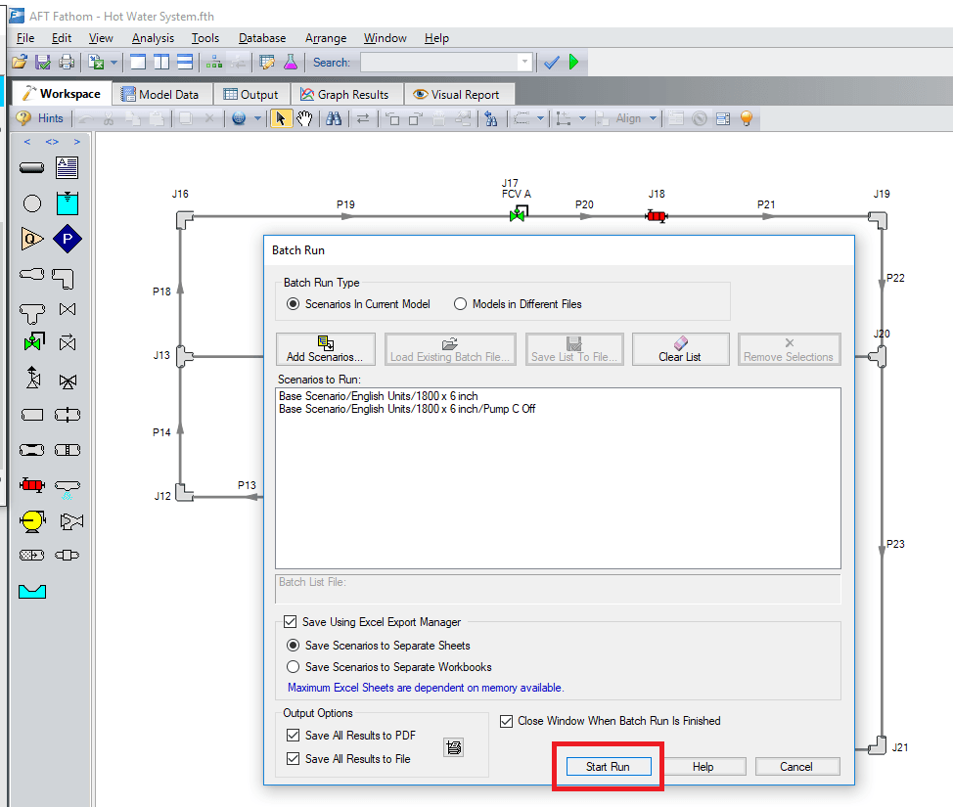Click the reverse direction arrows icon
Screen dimensions: 953x807
[x=363, y=118]
